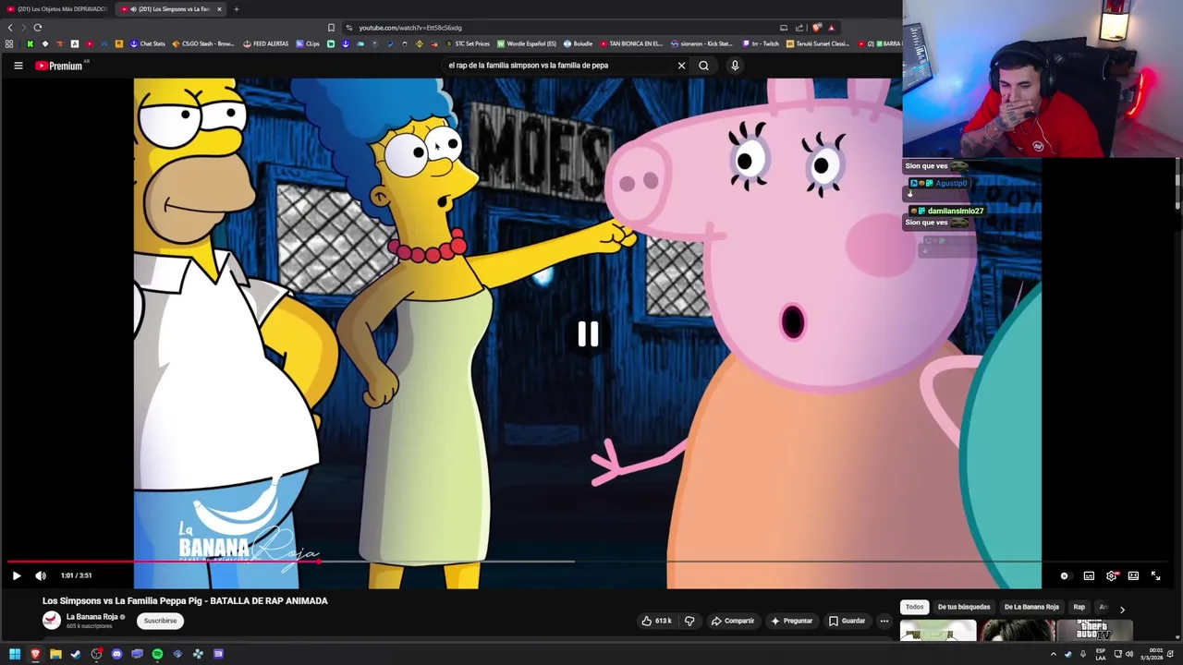Open Discord from the taskbar
Image resolution: width=1183 pixels, height=665 pixels.
pos(116,654)
